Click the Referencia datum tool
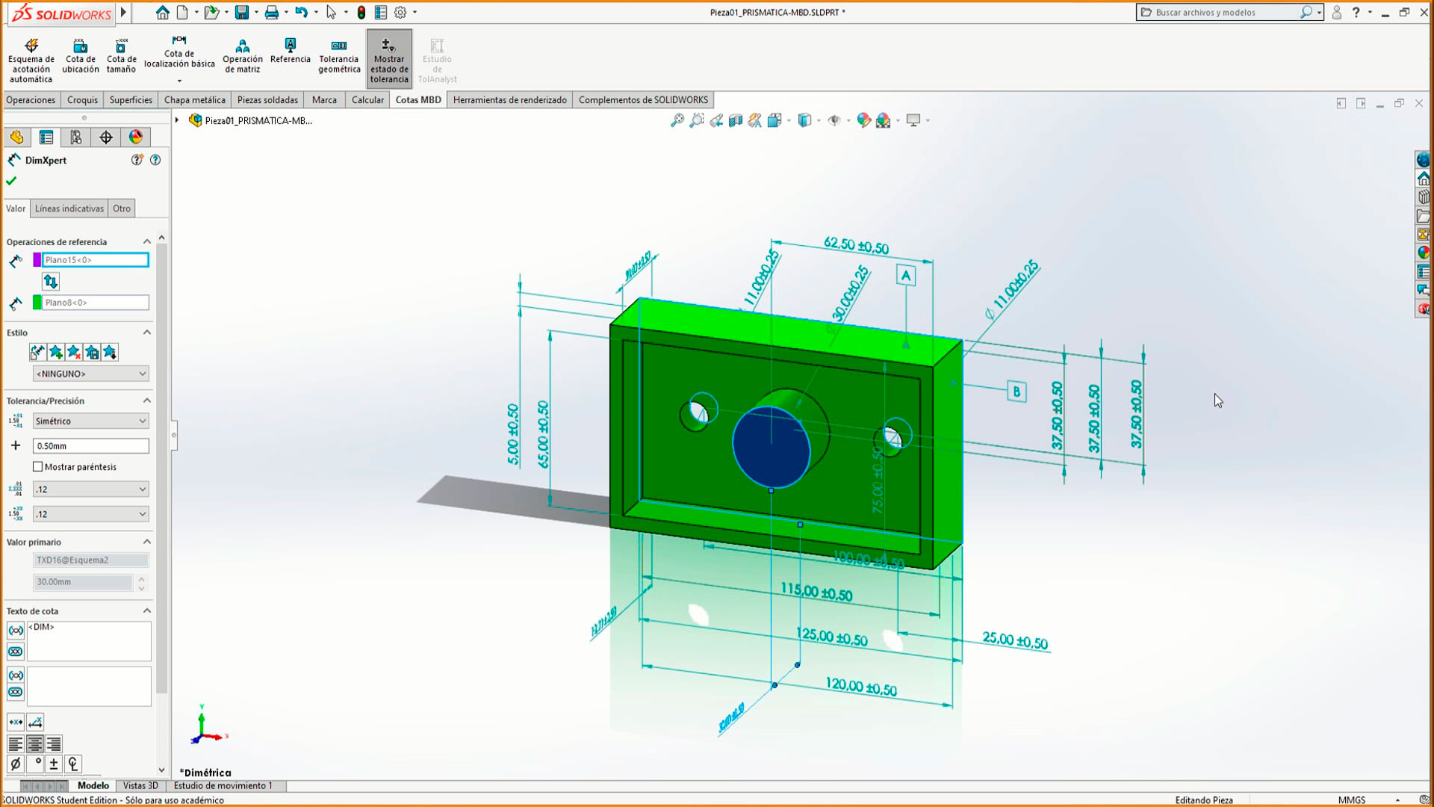Screen dimensions: 1434x807 click(290, 51)
